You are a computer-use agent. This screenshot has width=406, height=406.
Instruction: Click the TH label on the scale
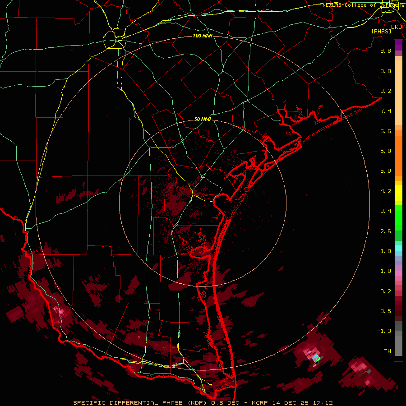388,351
